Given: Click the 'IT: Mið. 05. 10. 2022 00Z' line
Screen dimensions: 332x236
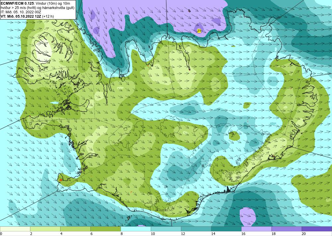Looking at the screenshot, I should coord(21,12).
